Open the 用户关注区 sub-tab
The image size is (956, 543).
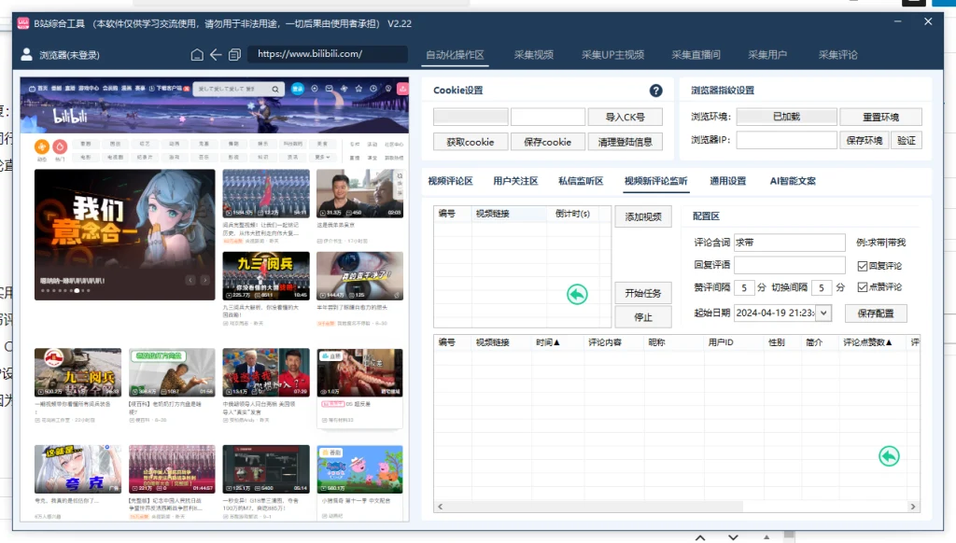click(x=515, y=181)
